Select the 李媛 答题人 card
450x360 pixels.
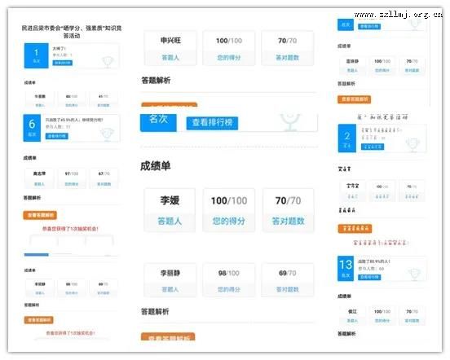coord(170,210)
